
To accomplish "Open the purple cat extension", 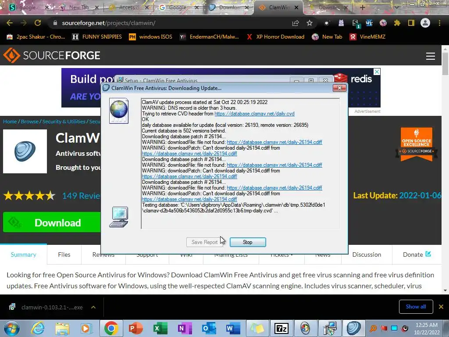I will click(341, 23).
